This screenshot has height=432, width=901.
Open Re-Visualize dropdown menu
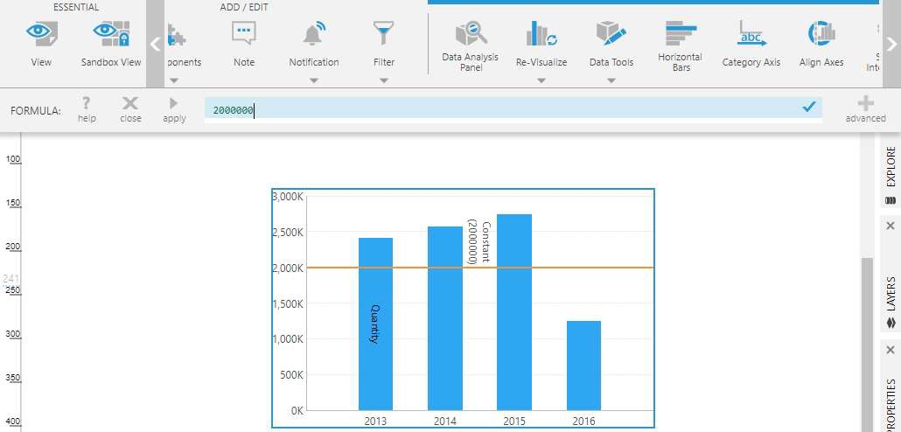pyautogui.click(x=541, y=80)
